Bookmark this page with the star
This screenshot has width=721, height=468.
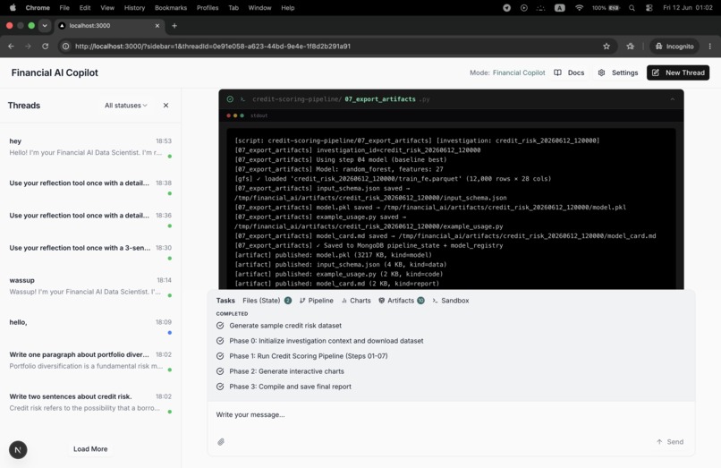(x=606, y=46)
